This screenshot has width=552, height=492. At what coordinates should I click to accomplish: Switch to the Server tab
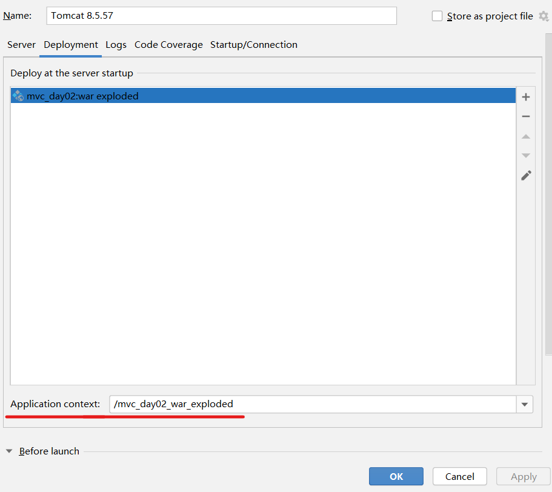click(x=21, y=45)
